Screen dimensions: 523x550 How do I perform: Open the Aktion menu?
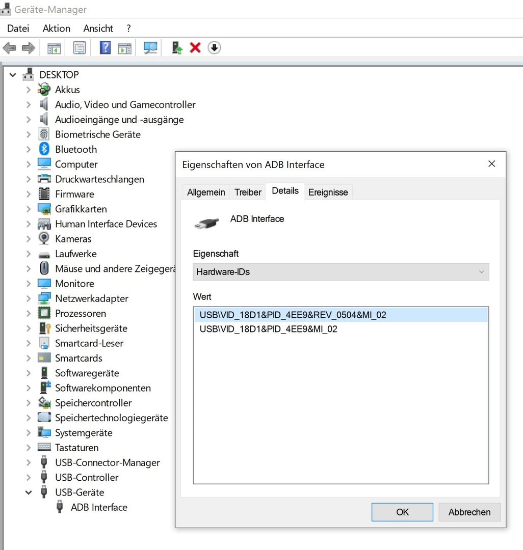tap(56, 29)
